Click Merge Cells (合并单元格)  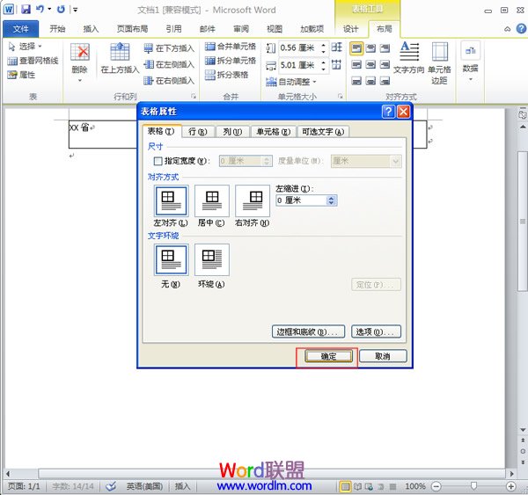(x=231, y=46)
